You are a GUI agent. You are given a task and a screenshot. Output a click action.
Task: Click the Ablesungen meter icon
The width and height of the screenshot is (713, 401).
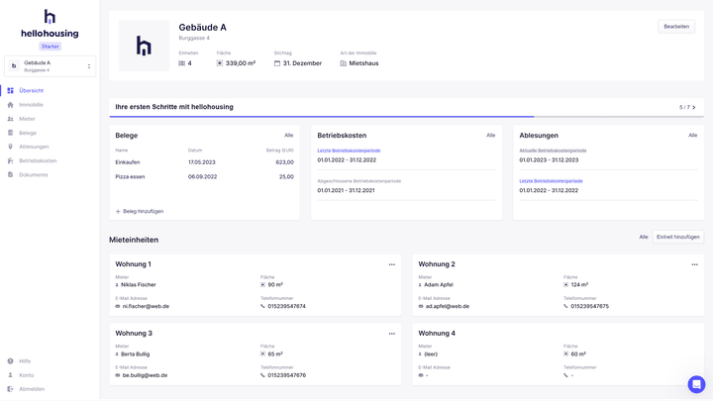pos(11,147)
